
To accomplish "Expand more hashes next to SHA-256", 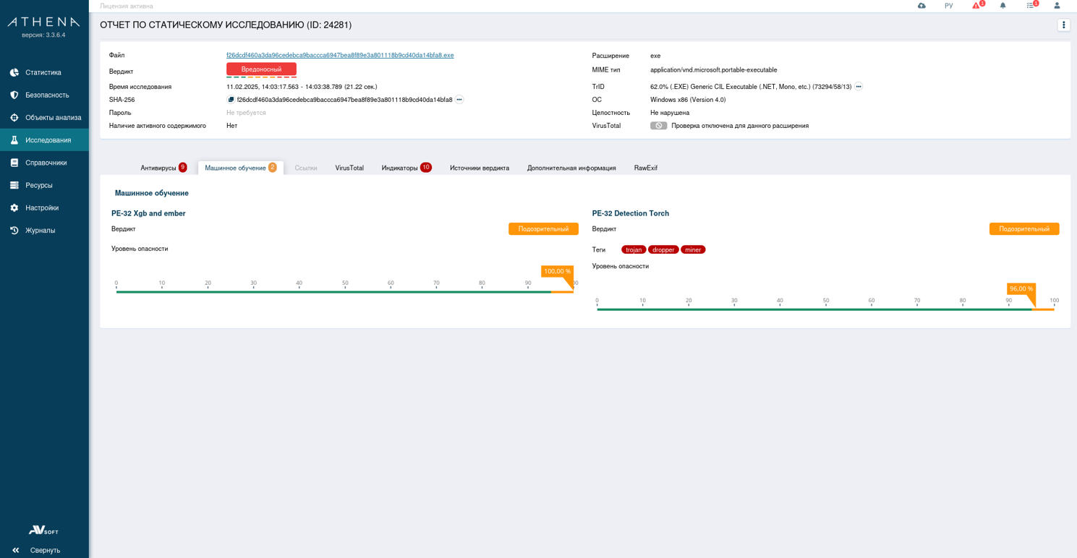I will 459,100.
